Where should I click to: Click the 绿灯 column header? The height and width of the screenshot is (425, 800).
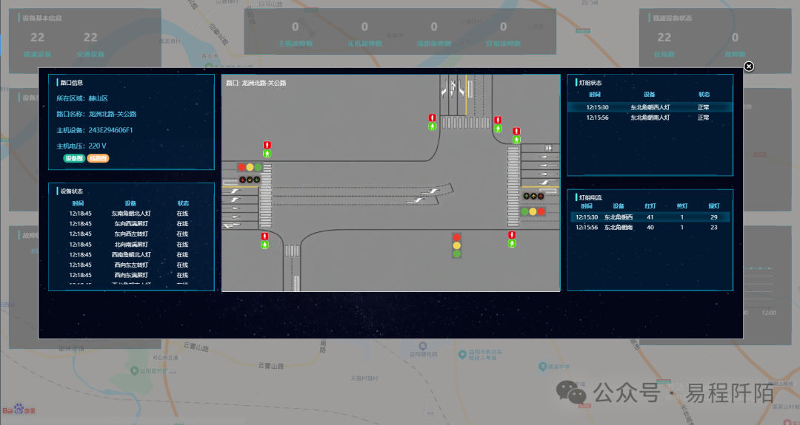click(x=714, y=206)
